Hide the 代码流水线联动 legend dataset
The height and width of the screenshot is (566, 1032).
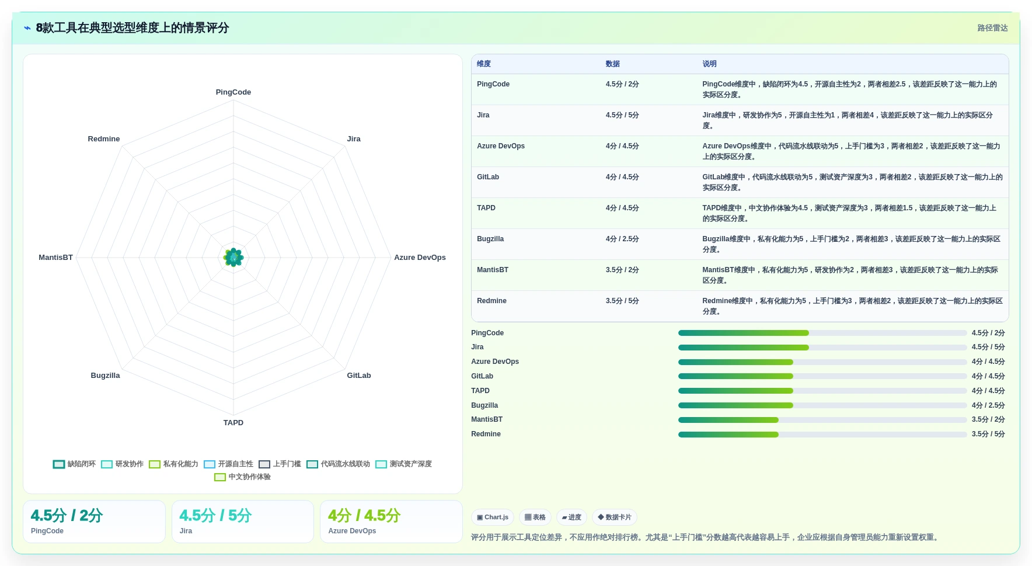pos(338,464)
